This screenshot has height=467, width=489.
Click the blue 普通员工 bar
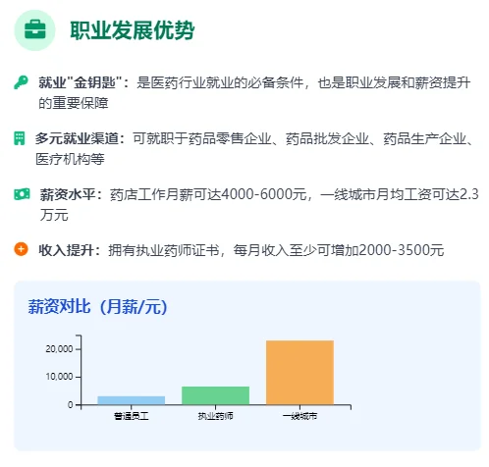pyautogui.click(x=132, y=400)
